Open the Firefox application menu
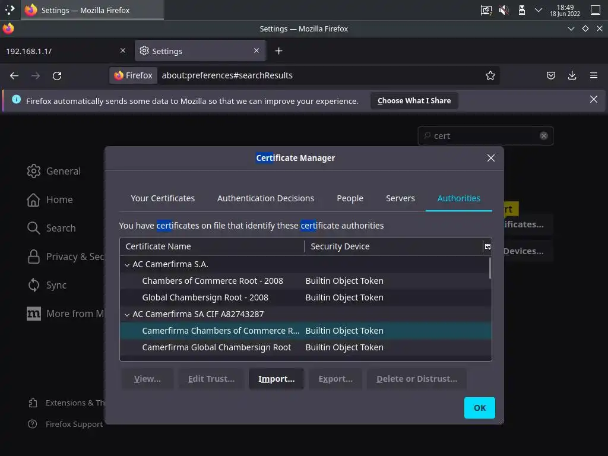 point(593,75)
